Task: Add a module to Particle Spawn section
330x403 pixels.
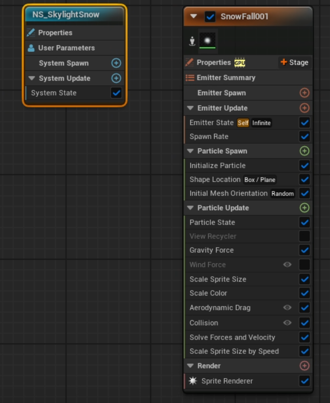Action: coord(304,151)
